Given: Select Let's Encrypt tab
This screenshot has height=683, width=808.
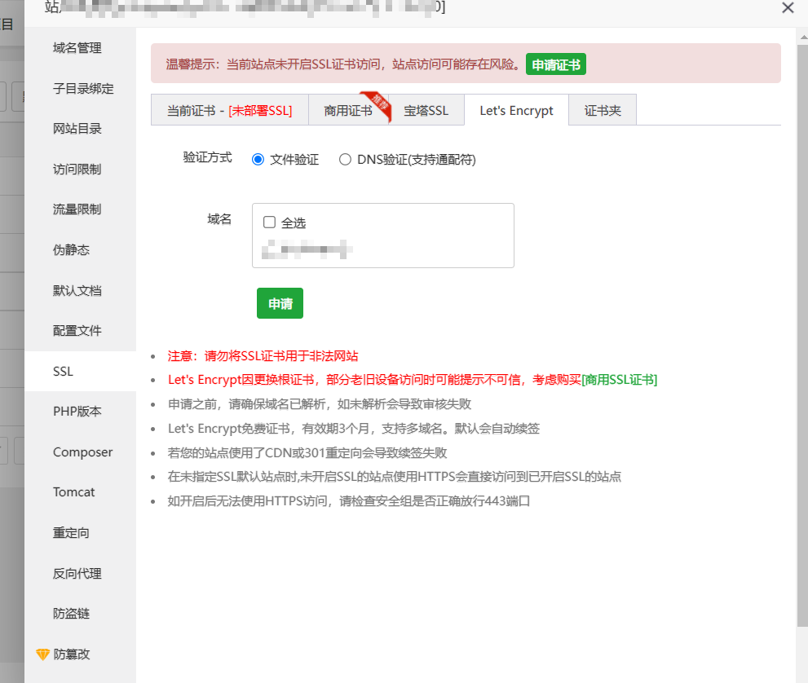Looking at the screenshot, I should (x=516, y=110).
